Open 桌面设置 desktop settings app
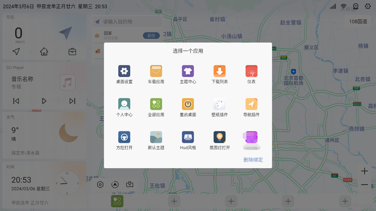 [x=124, y=71]
